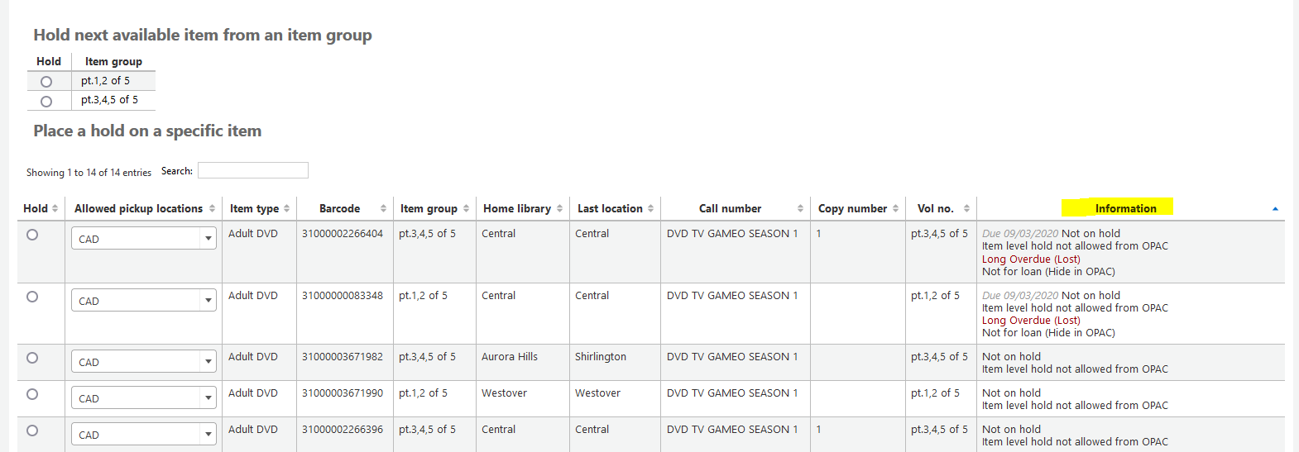
Task: Click the Vol no. column header
Action: (936, 208)
